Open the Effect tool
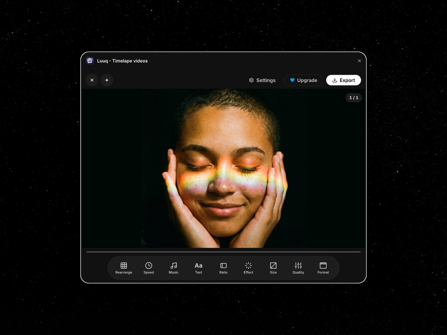 click(248, 268)
